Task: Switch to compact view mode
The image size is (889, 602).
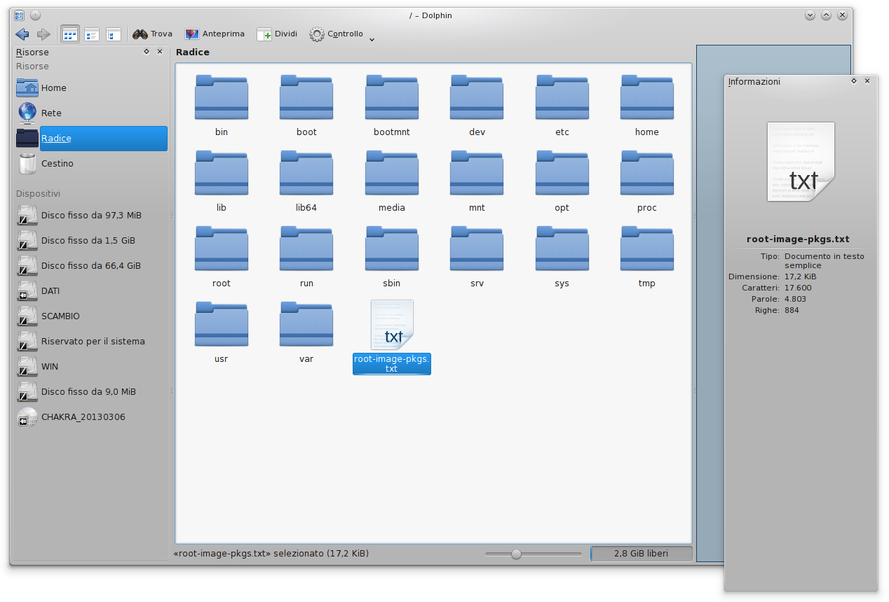Action: [91, 34]
